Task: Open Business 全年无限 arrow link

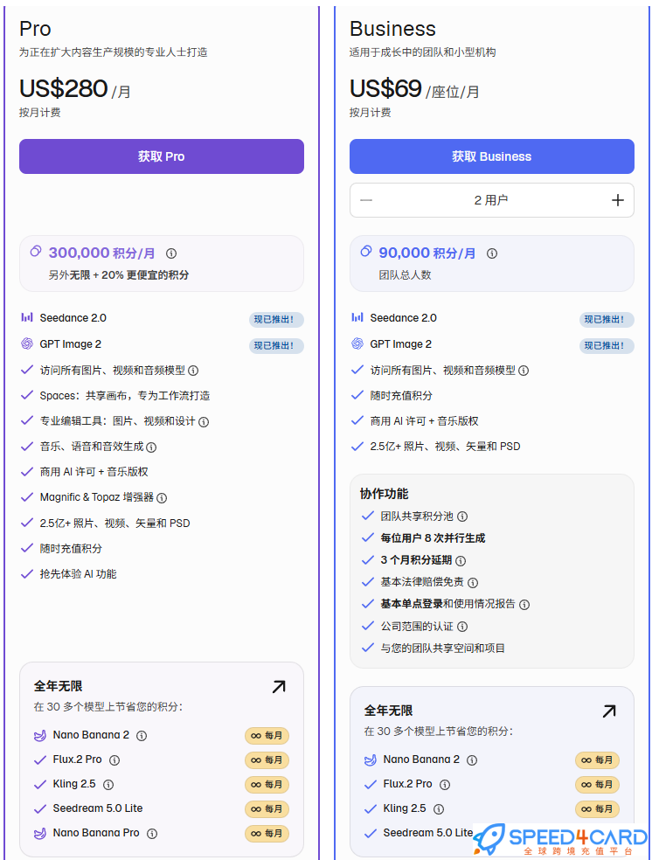Action: 609,711
